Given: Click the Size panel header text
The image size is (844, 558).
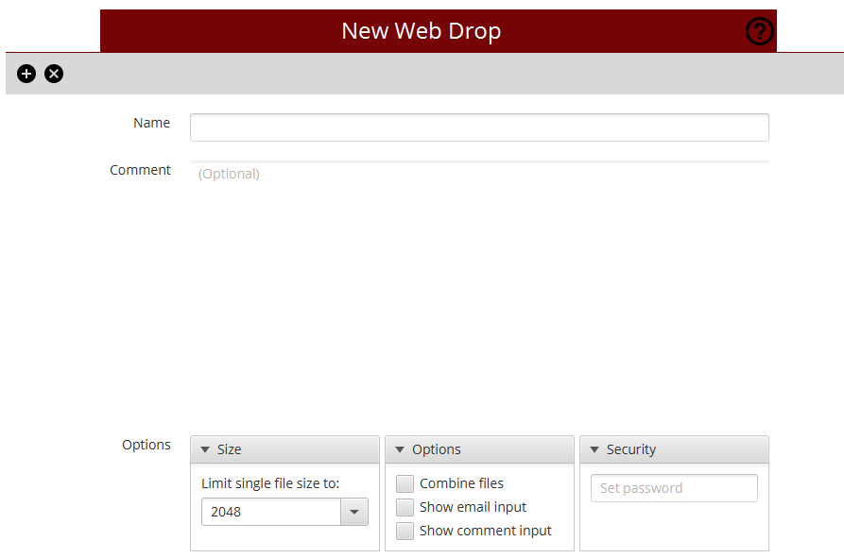Looking at the screenshot, I should 230,449.
